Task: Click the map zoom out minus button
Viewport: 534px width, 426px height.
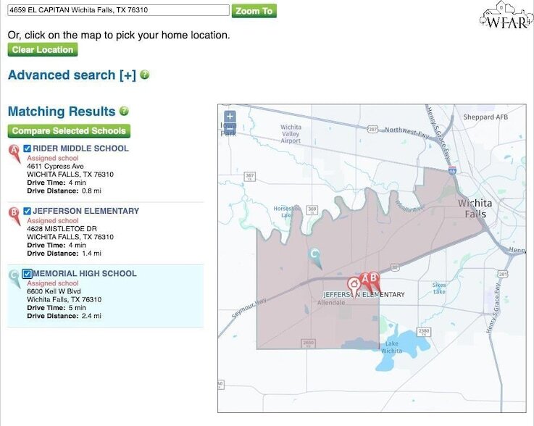Action: click(230, 128)
